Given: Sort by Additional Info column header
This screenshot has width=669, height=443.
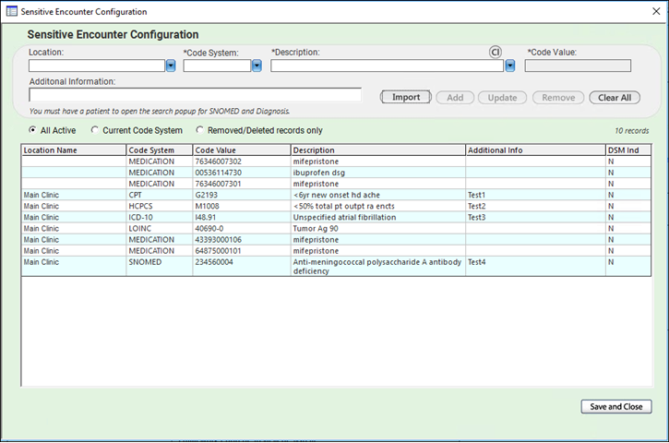Looking at the screenshot, I should pos(535,150).
